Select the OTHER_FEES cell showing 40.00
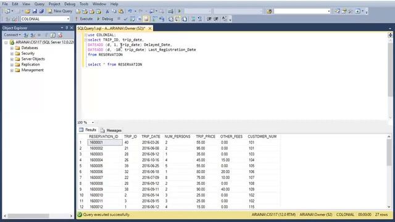 [225, 189]
